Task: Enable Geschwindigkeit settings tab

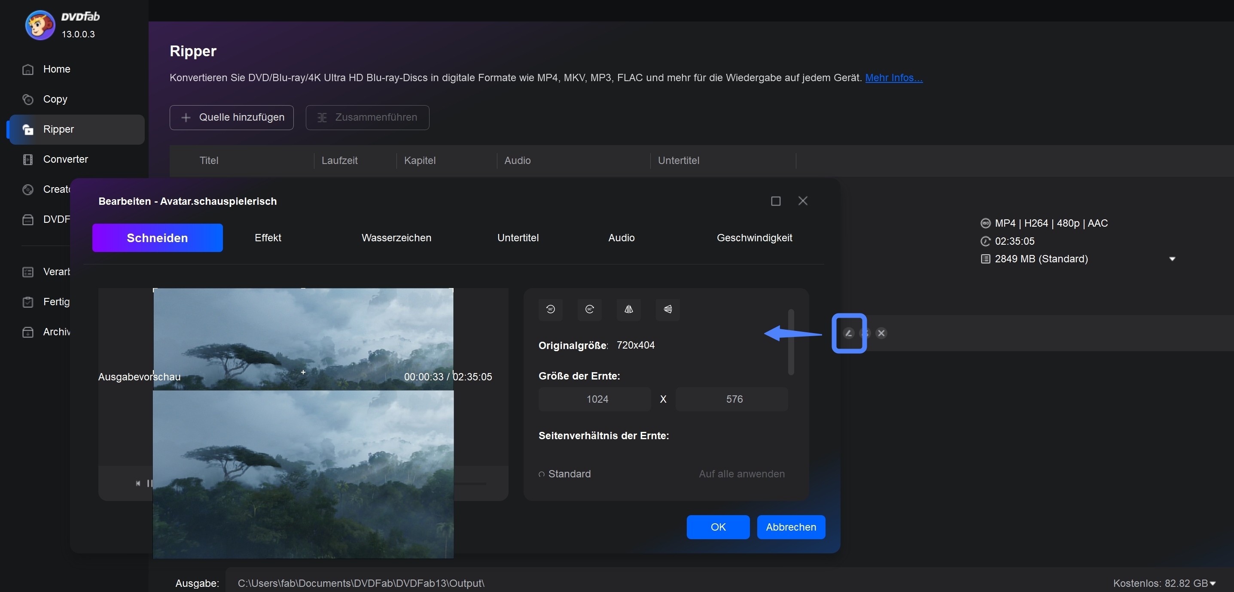Action: pyautogui.click(x=754, y=237)
